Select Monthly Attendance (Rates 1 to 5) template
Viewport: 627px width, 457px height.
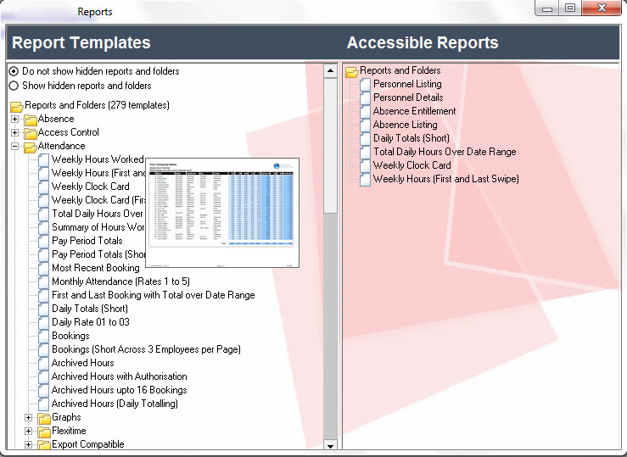tap(120, 281)
